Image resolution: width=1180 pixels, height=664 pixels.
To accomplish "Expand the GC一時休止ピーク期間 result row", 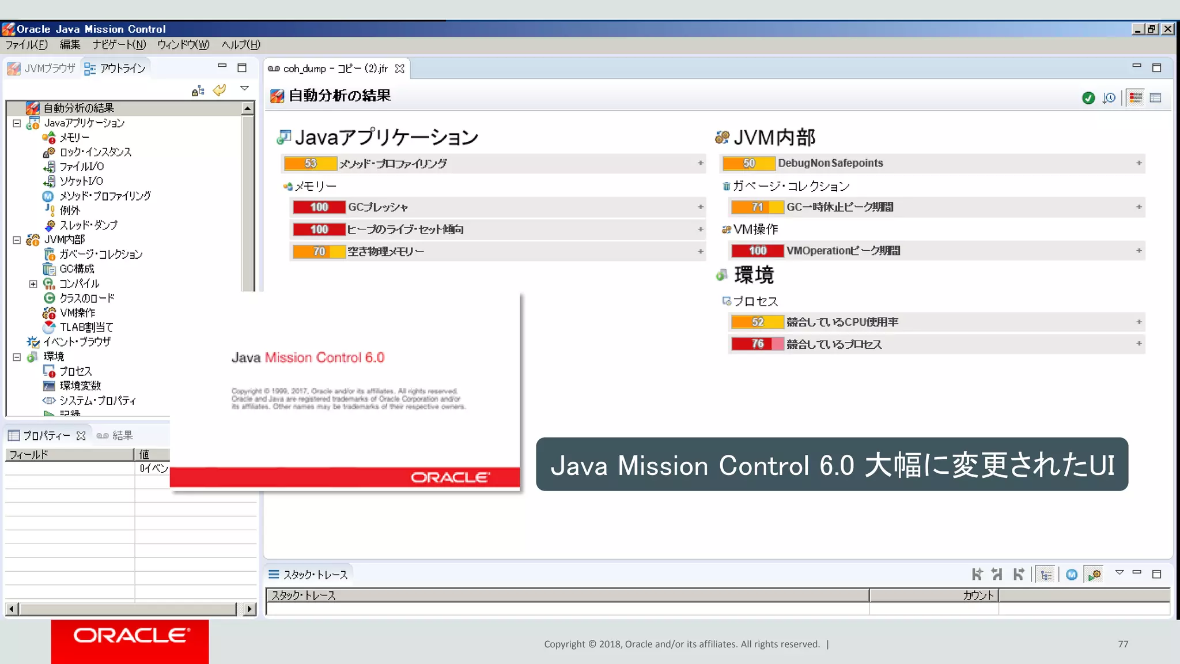I will click(x=1139, y=207).
